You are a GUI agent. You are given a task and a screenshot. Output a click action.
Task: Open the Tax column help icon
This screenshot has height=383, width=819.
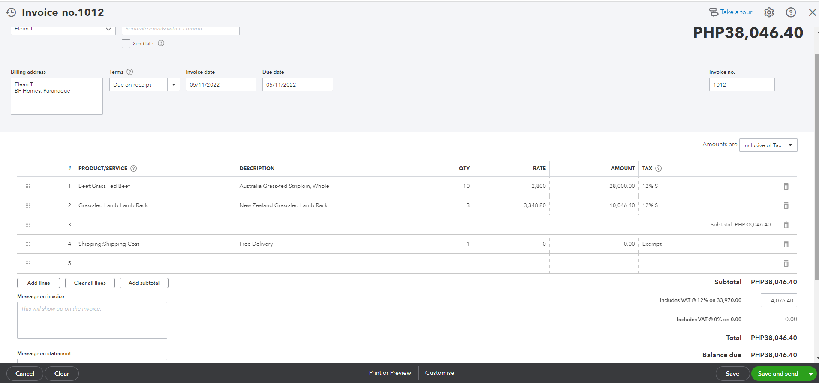659,169
